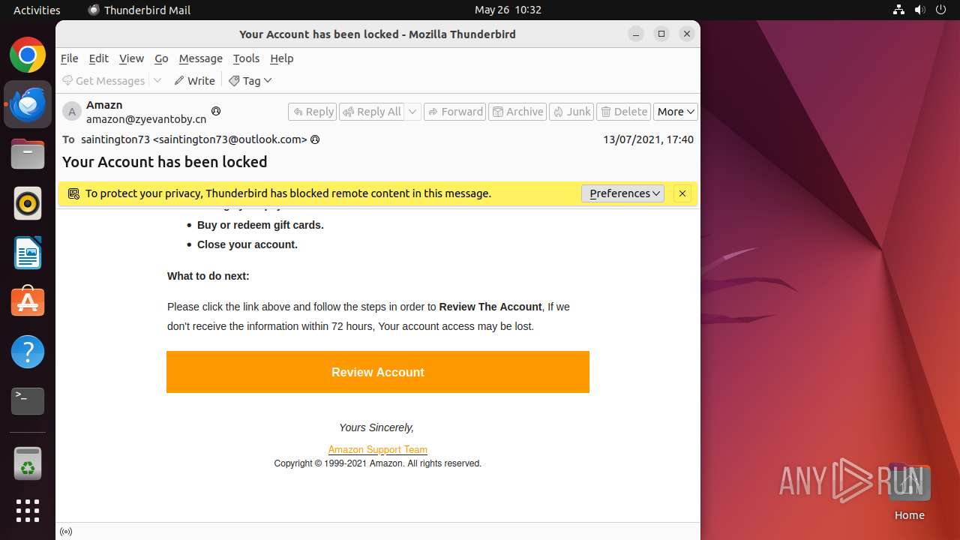The width and height of the screenshot is (960, 540).
Task: Mark the message as Junk
Action: 571,112
